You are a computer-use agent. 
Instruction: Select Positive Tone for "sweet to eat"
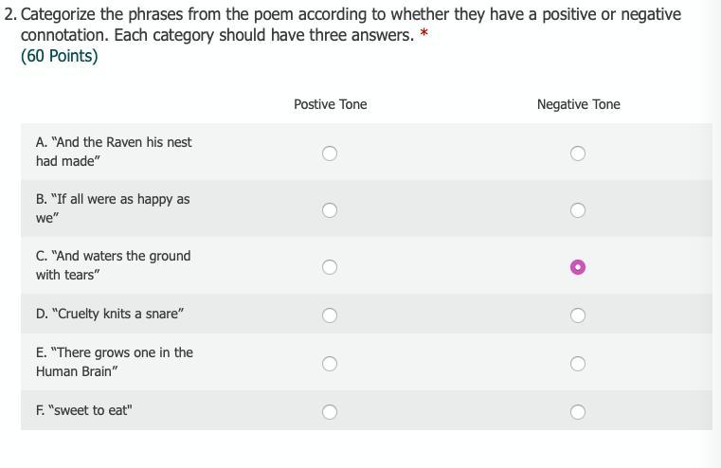330,412
